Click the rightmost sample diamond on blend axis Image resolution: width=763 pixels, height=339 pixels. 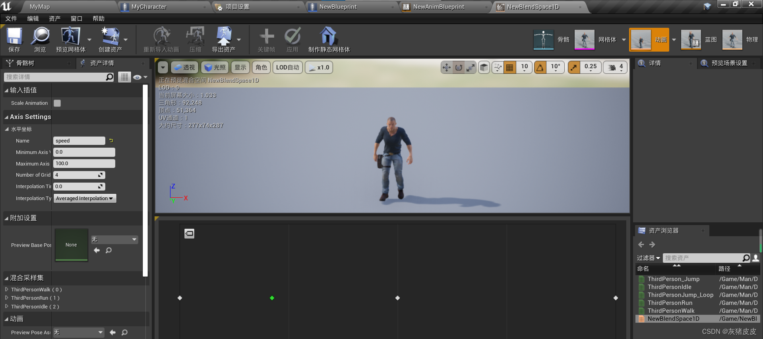[616, 298]
